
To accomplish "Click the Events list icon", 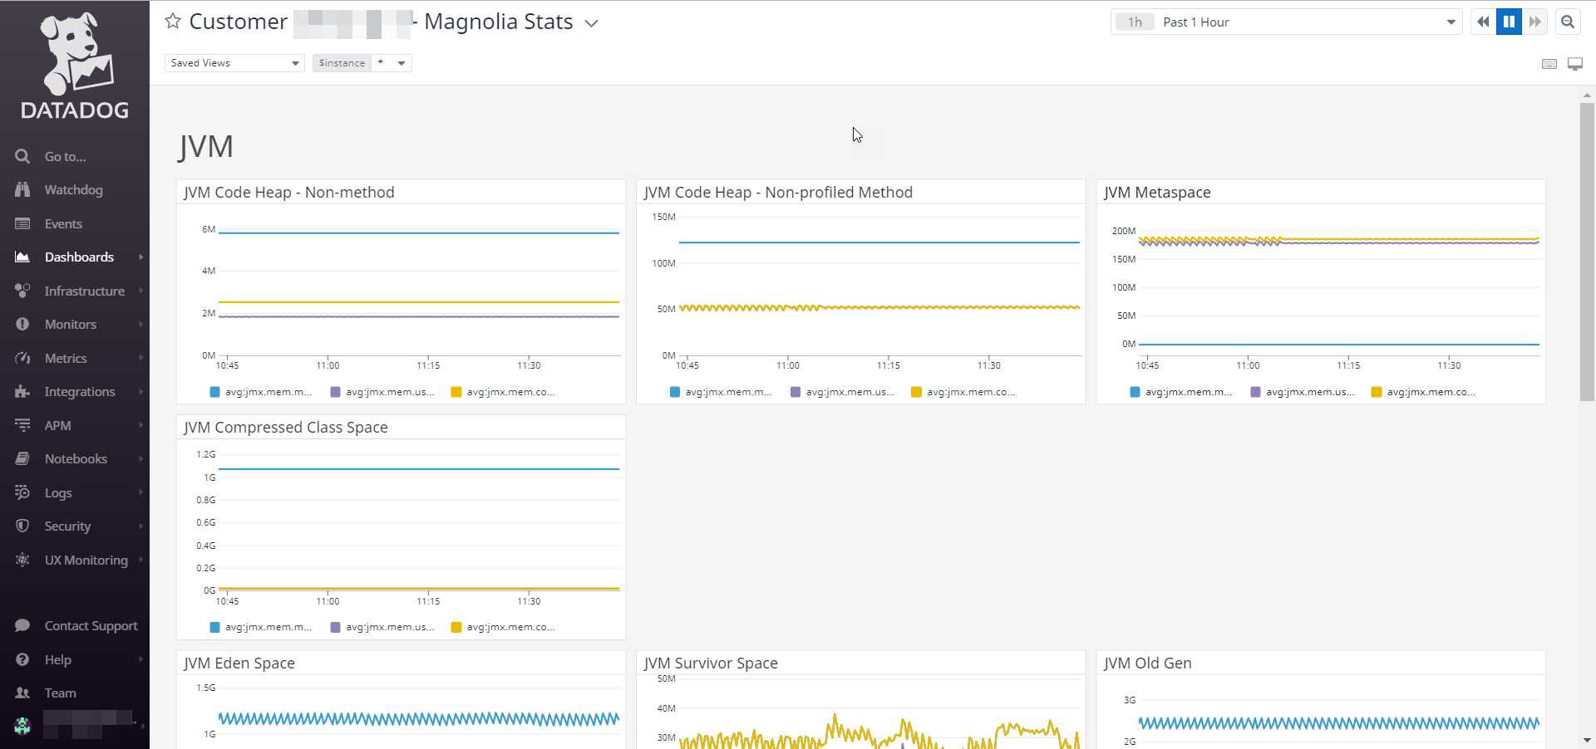I will [22, 224].
